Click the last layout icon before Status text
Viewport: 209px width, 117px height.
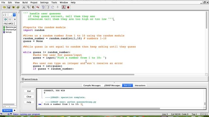[x=11, y=114]
